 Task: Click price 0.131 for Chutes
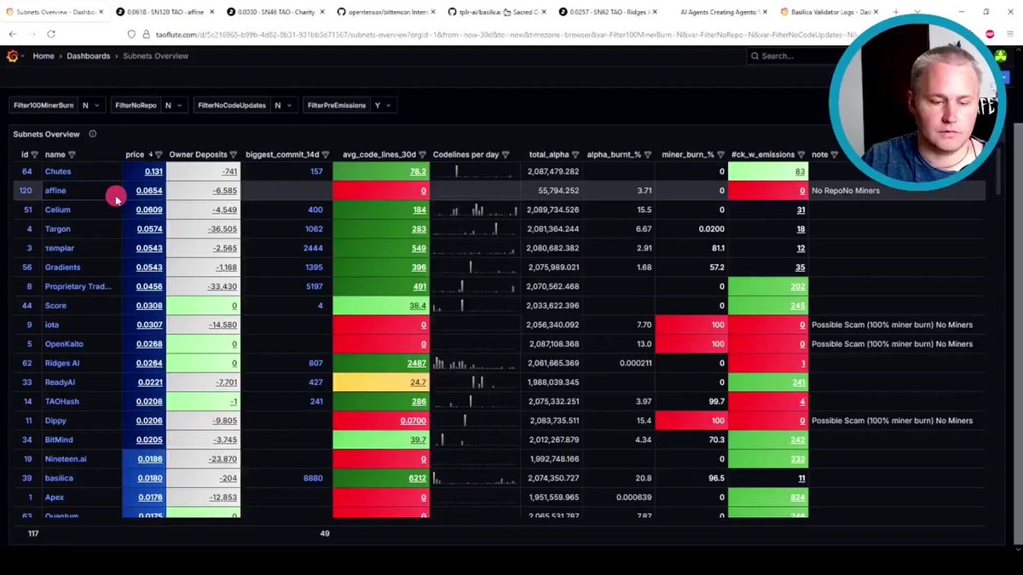pos(153,171)
